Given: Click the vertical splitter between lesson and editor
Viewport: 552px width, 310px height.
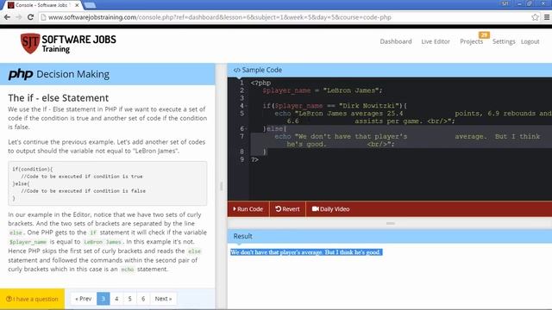Looking at the screenshot, I should click(222, 186).
